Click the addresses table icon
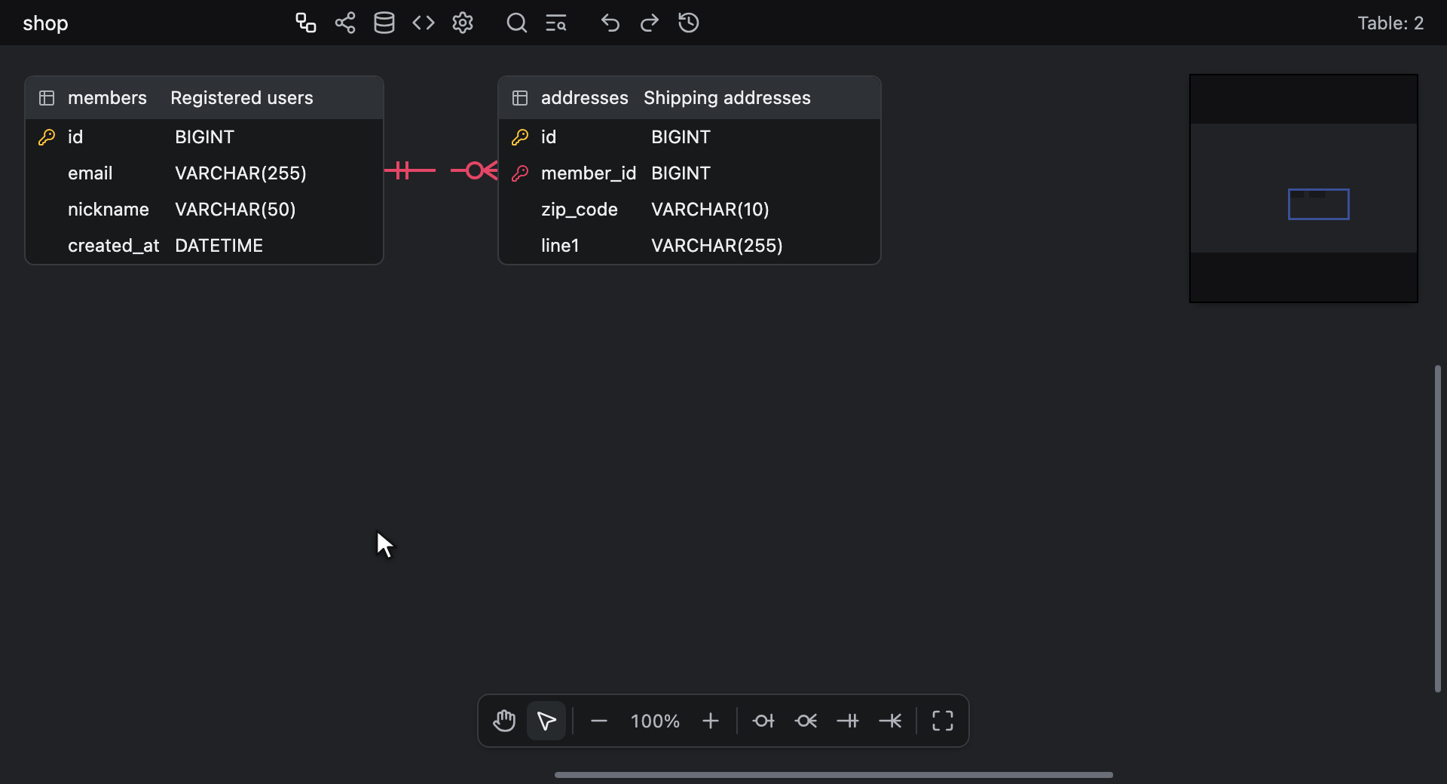 [520, 98]
